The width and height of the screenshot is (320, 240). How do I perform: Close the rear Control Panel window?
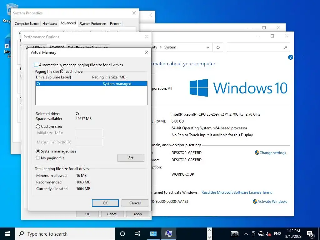pyautogui.click(x=278, y=28)
